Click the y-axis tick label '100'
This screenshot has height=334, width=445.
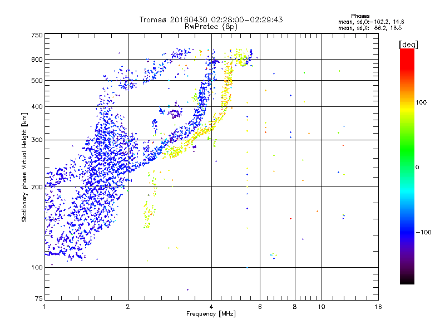[37, 268]
